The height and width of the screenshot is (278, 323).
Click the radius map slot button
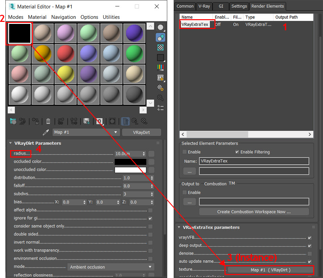[151, 154]
